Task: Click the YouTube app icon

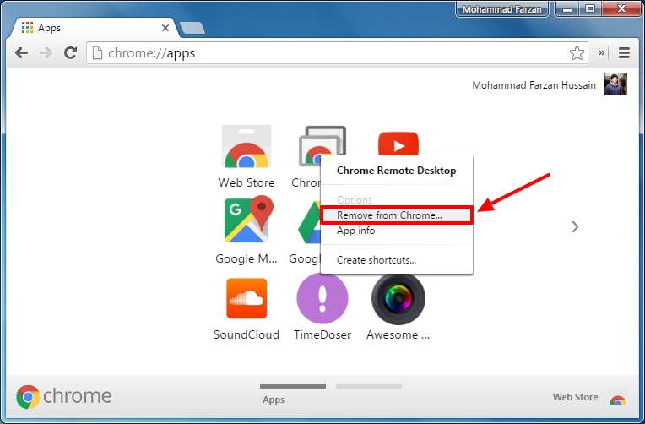Action: click(x=398, y=144)
